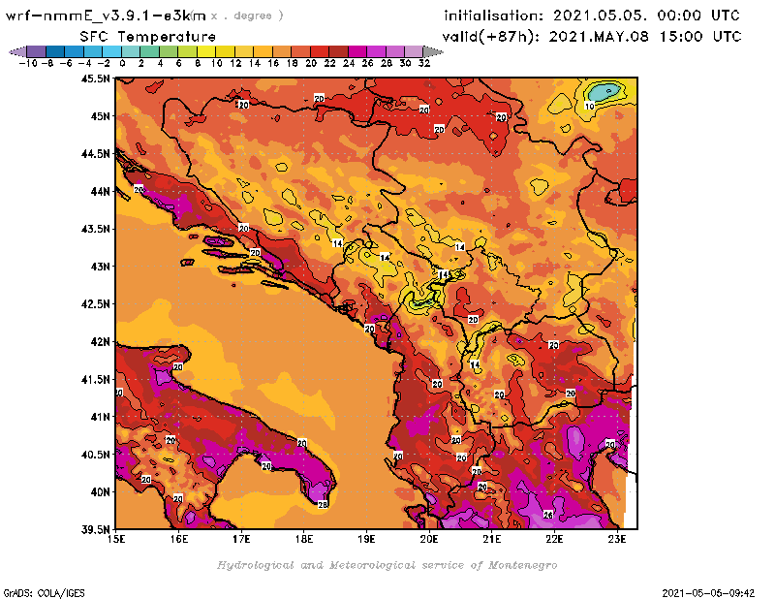775x599 pixels.
Task: Click the magenta legend swatch between 24 and 26
Action: [356, 51]
